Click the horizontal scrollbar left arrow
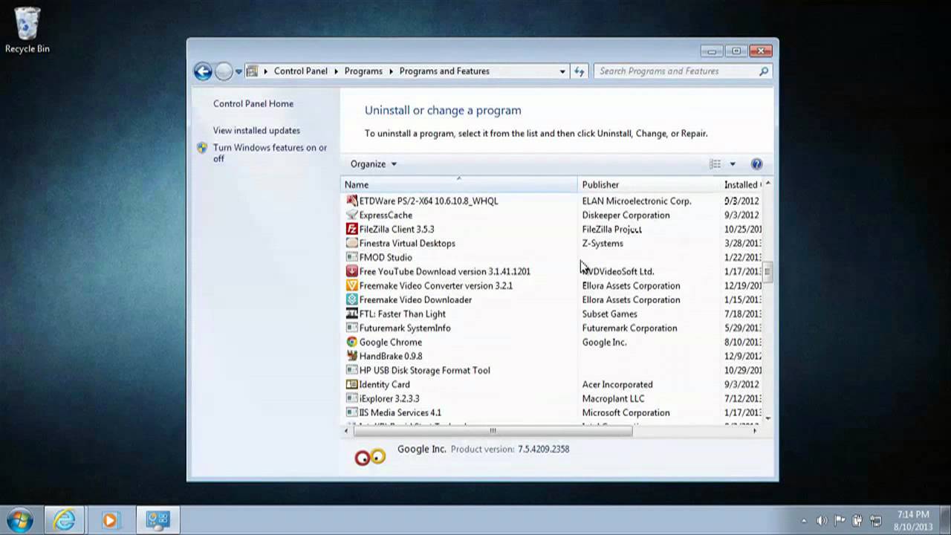951x535 pixels. (x=347, y=431)
